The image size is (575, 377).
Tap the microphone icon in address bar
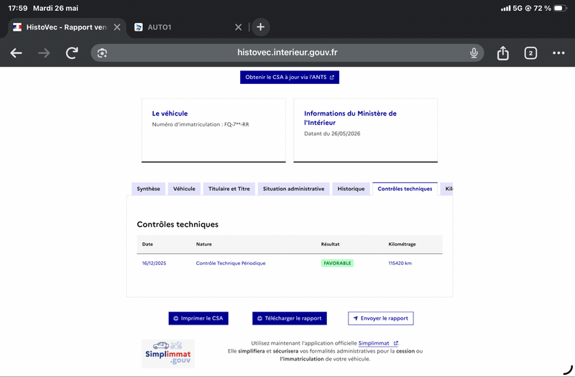[x=474, y=53]
